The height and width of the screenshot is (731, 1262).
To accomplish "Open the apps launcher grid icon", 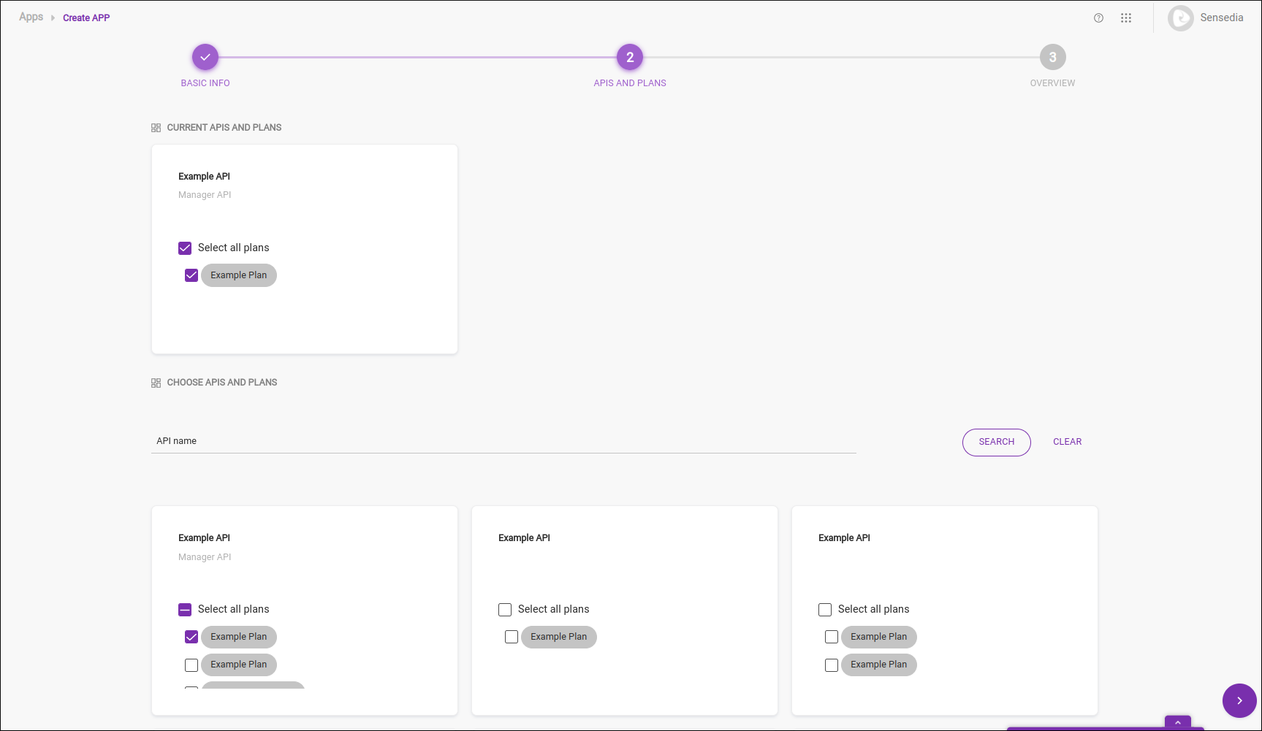I will [1126, 18].
